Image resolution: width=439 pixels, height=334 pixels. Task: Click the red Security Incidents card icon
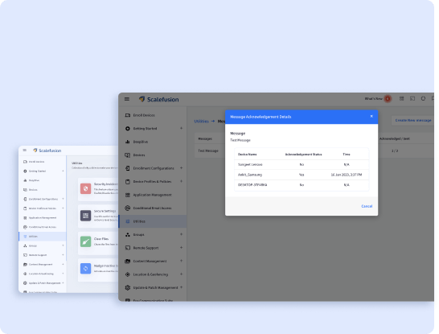pos(86,188)
